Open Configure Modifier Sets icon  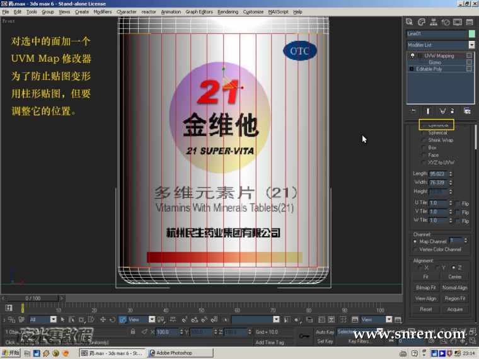(x=467, y=111)
